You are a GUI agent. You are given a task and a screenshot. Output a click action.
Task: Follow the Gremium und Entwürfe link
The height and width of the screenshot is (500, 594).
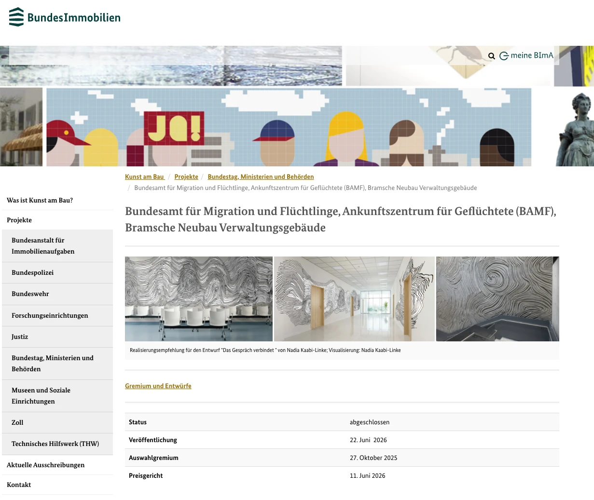[x=158, y=386]
